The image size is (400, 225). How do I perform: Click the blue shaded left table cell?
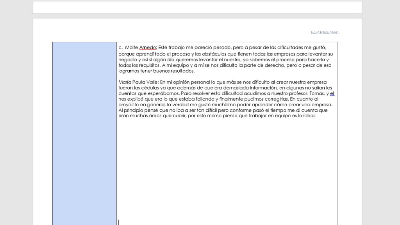click(x=84, y=134)
